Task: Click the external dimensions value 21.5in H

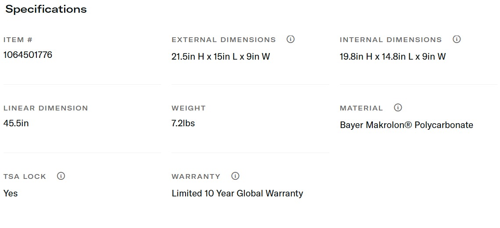Action: point(221,57)
